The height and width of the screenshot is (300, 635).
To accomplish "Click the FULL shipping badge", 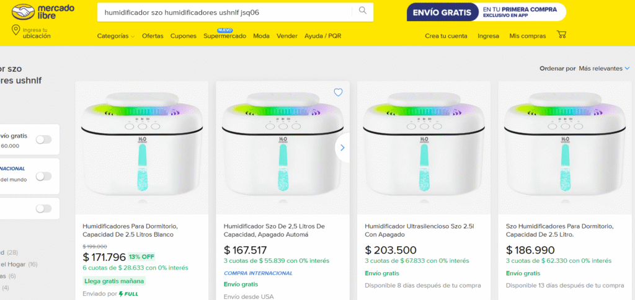I will click(x=129, y=294).
